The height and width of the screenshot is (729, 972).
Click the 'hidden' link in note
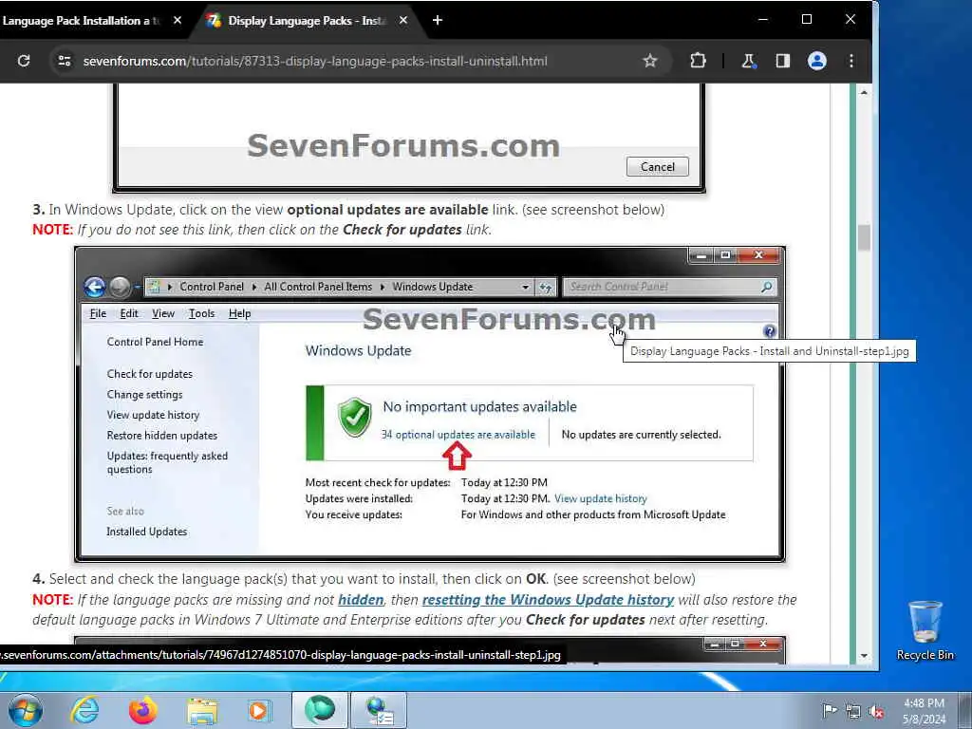(361, 600)
